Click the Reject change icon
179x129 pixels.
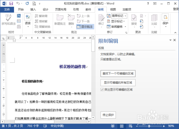click(x=142, y=16)
